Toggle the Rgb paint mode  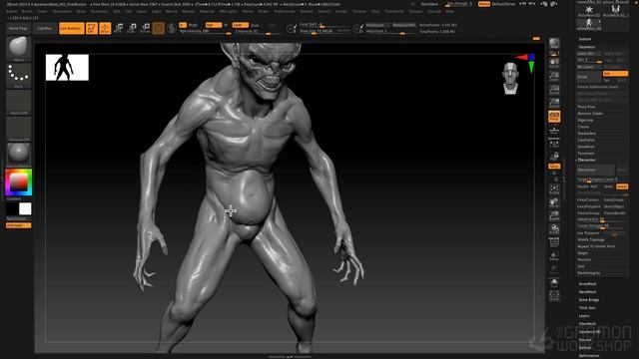213,25
